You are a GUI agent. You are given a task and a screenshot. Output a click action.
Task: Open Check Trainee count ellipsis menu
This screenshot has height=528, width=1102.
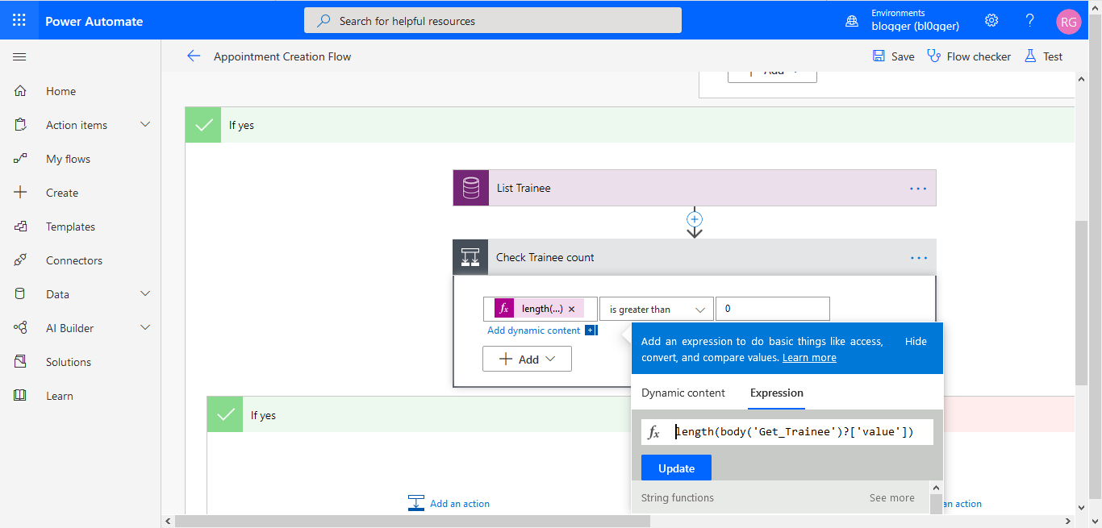(918, 258)
